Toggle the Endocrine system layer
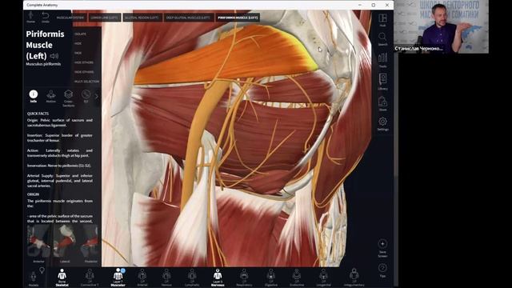Screen dimensions: 512x288 (297, 278)
